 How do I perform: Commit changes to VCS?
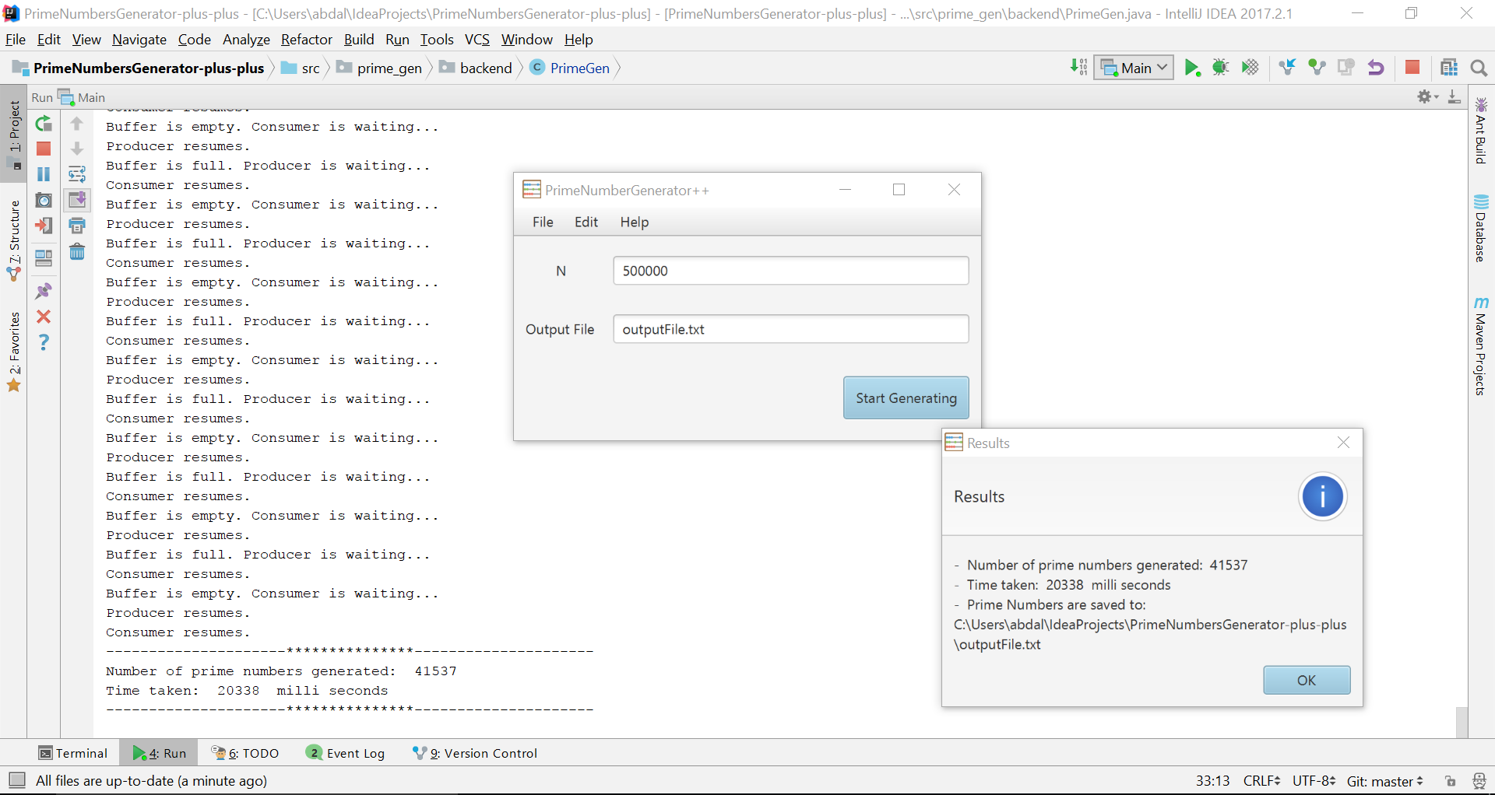pos(1317,68)
